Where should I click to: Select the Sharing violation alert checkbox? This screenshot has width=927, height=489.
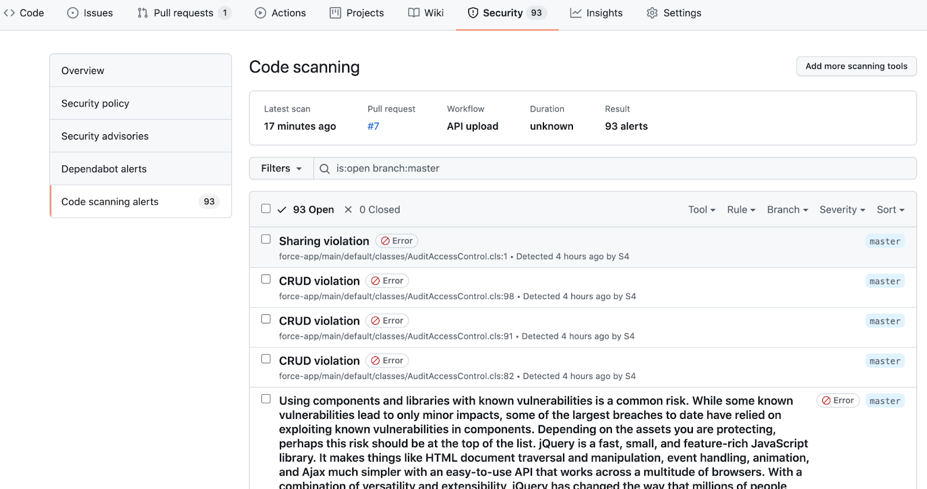pyautogui.click(x=266, y=239)
